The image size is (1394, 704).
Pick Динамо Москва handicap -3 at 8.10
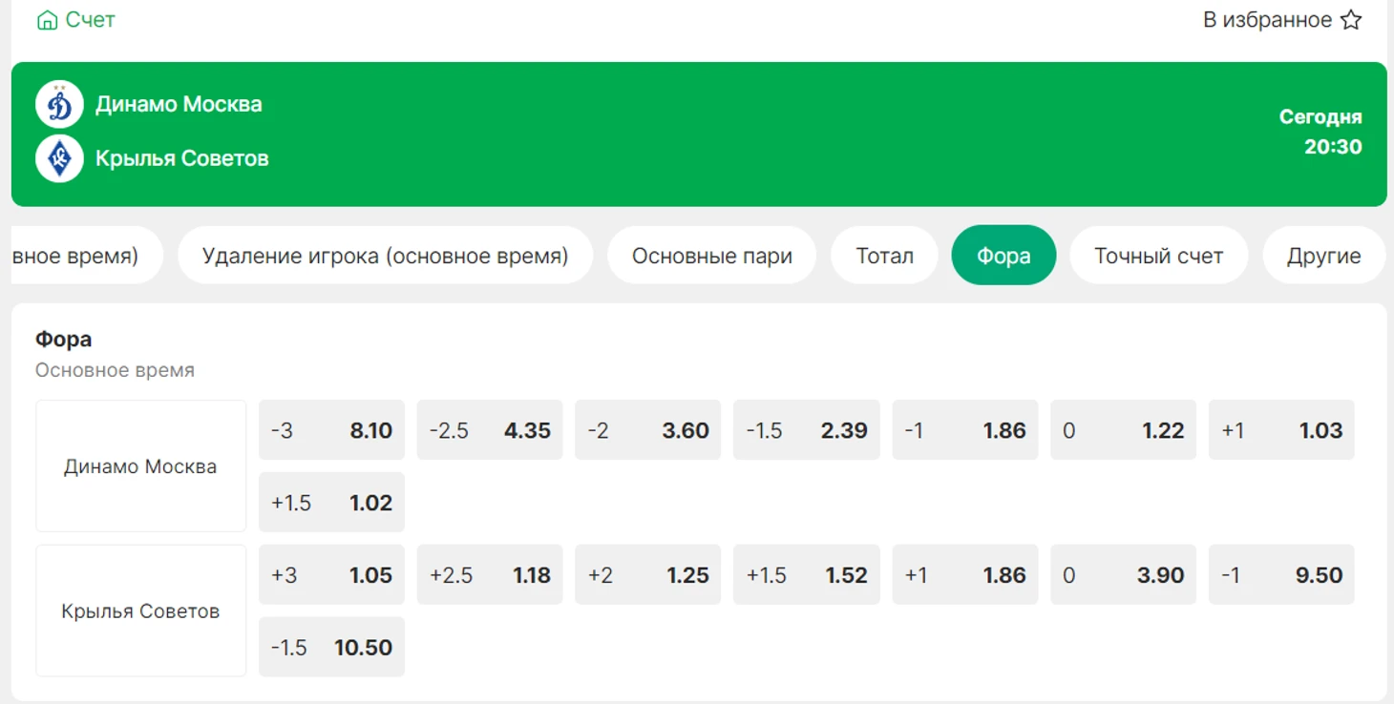(x=331, y=430)
